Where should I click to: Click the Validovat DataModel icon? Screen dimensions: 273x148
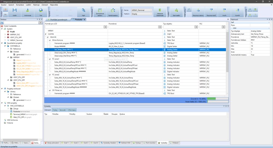[160, 12]
